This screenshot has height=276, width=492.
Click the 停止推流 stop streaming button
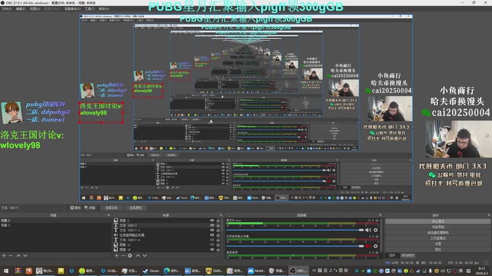(x=438, y=221)
